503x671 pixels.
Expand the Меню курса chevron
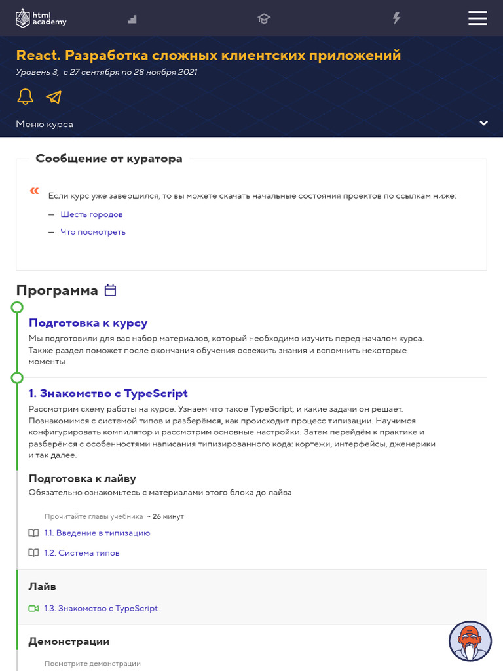click(484, 123)
